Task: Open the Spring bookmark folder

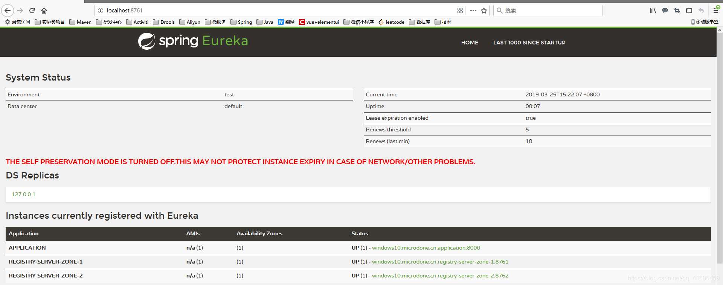Action: 241,22
